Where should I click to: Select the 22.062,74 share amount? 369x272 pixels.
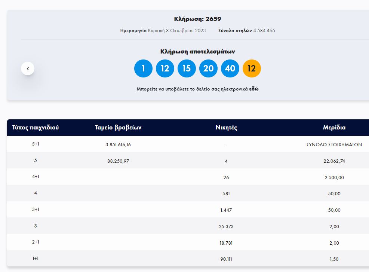click(334, 161)
